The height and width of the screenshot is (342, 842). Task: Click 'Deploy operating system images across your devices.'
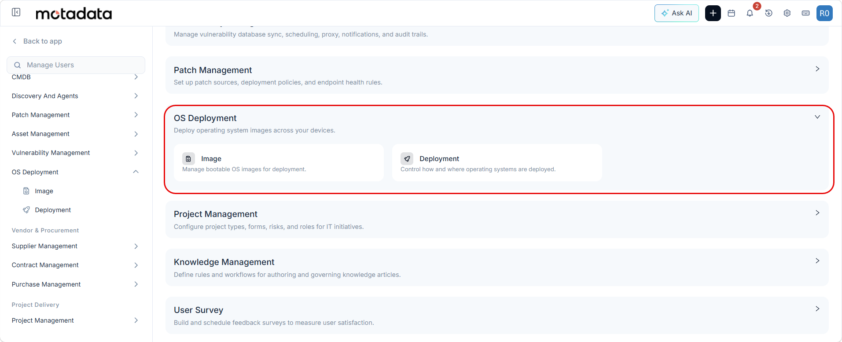pyautogui.click(x=254, y=130)
